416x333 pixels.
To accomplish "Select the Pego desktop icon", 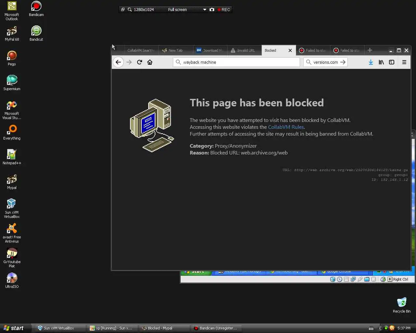I will coord(12,58).
